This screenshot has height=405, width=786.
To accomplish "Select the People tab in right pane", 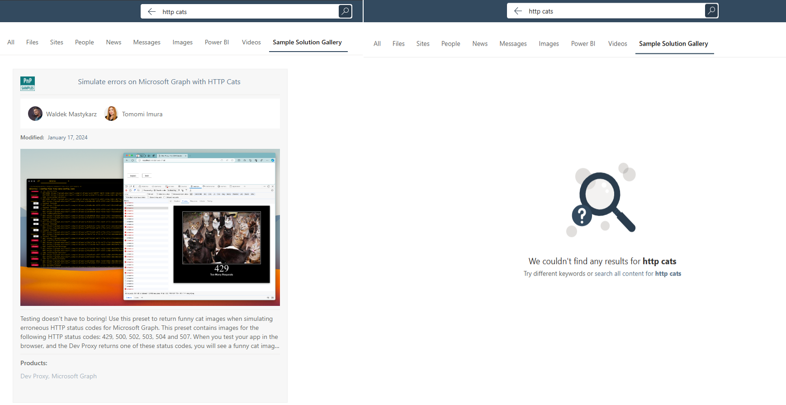I will click(451, 43).
